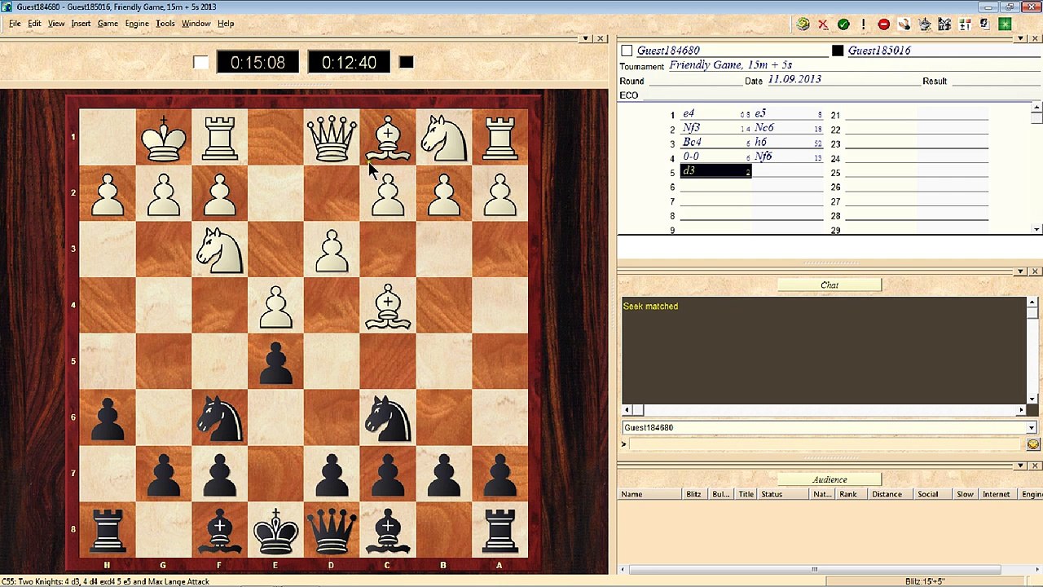
Task: Select the white bishop on c4
Action: click(x=388, y=306)
